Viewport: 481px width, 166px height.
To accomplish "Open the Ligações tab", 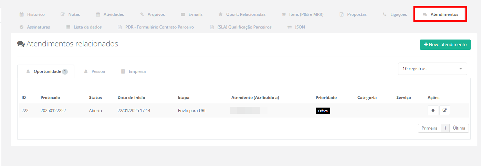I will coord(395,14).
